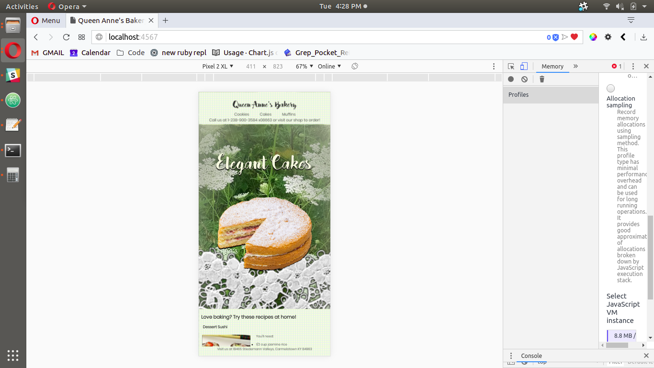654x368 pixels.
Task: Open the Grep_Pocket_Re bookmark
Action: click(316, 53)
